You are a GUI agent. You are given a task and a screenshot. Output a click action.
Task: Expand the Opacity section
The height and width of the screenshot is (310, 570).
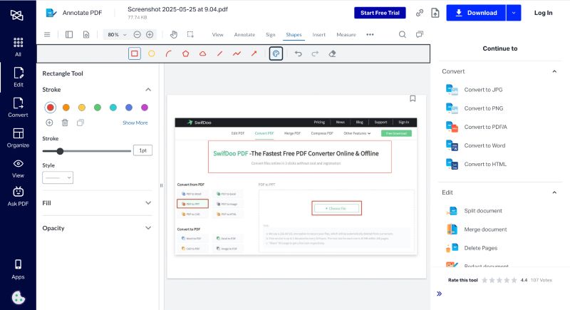[x=148, y=228]
